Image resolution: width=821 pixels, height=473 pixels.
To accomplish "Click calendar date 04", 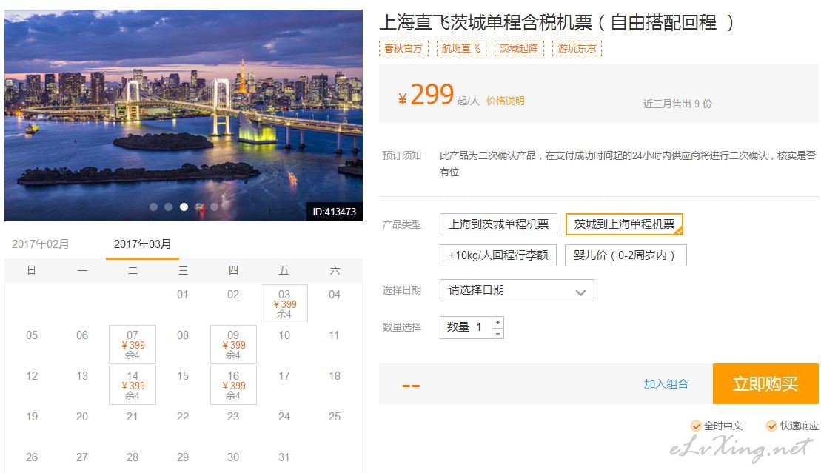I will (335, 295).
